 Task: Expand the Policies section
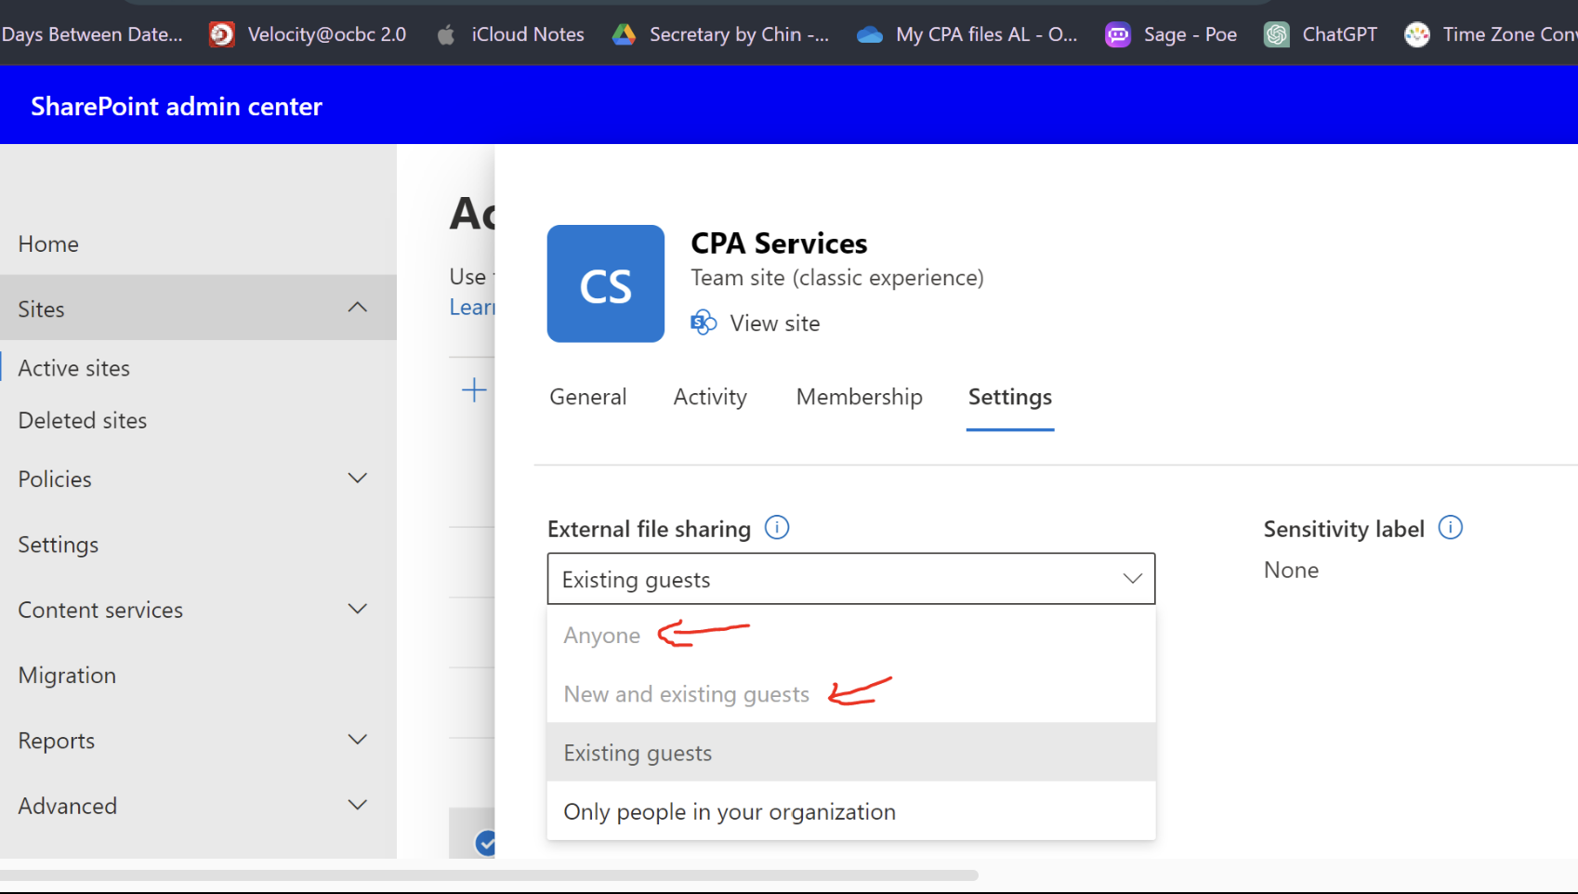point(358,478)
